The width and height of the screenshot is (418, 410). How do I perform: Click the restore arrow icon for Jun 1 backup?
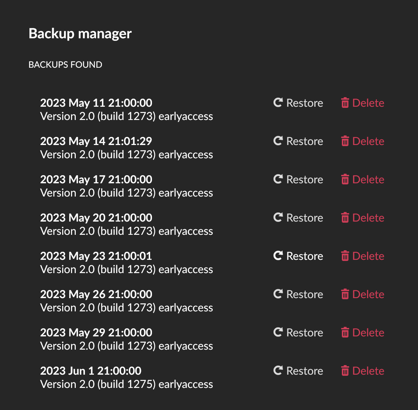278,371
